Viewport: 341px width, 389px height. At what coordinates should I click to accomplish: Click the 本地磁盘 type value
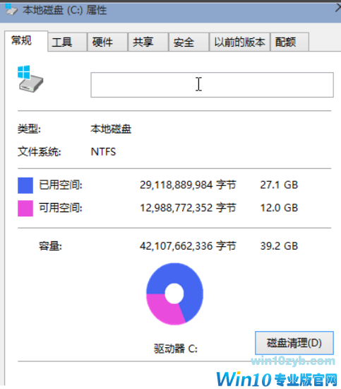[x=111, y=129]
